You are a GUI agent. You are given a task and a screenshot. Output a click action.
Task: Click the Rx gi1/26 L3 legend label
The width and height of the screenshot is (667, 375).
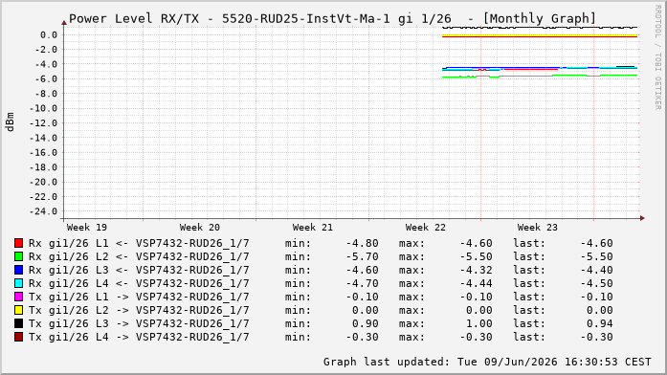coord(139,270)
